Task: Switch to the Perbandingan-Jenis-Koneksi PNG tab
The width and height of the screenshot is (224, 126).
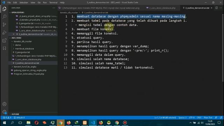Action: click(x=100, y=8)
